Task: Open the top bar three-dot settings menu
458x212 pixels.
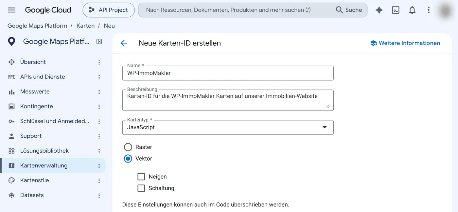Action: [429, 10]
